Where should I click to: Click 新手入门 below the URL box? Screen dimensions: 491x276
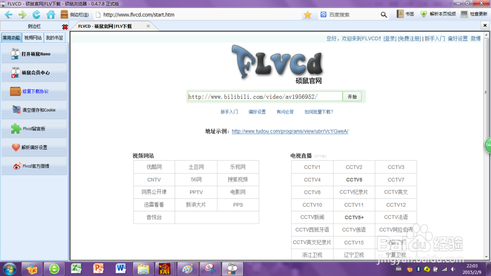[229, 112]
